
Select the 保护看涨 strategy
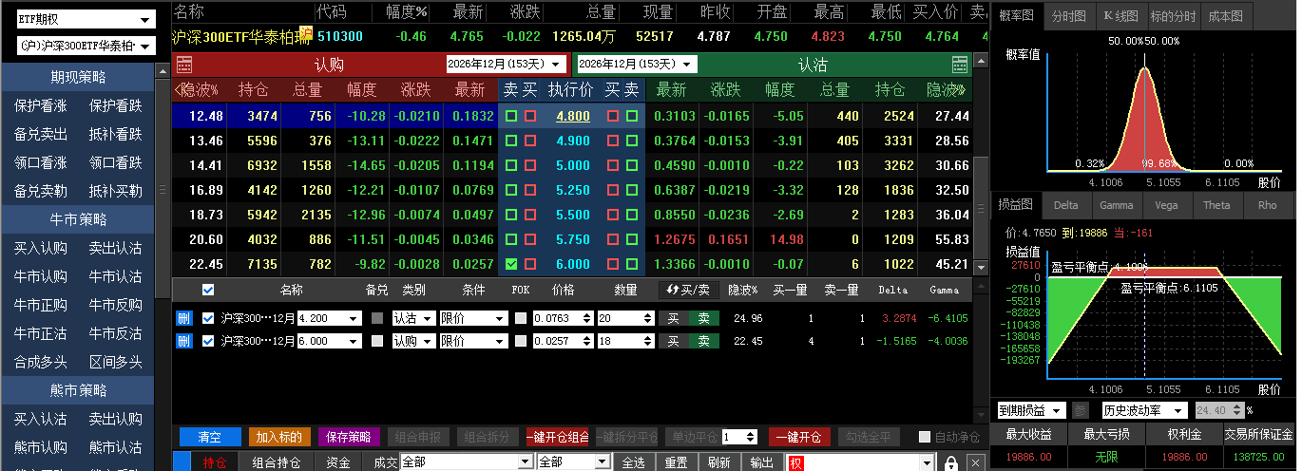coord(40,105)
